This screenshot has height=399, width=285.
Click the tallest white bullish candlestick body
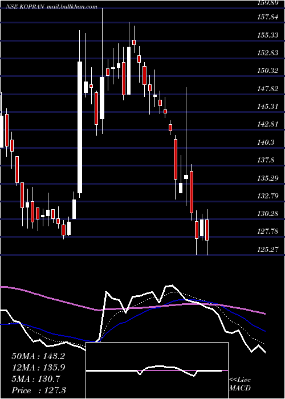tap(80, 127)
